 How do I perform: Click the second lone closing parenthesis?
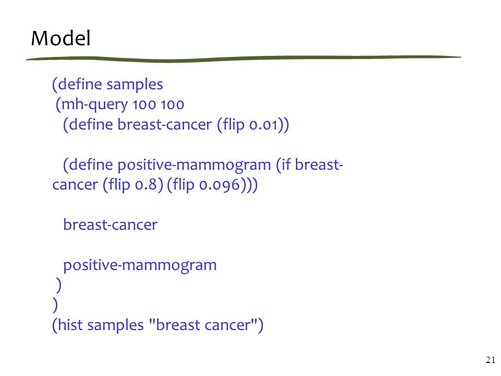(55, 305)
